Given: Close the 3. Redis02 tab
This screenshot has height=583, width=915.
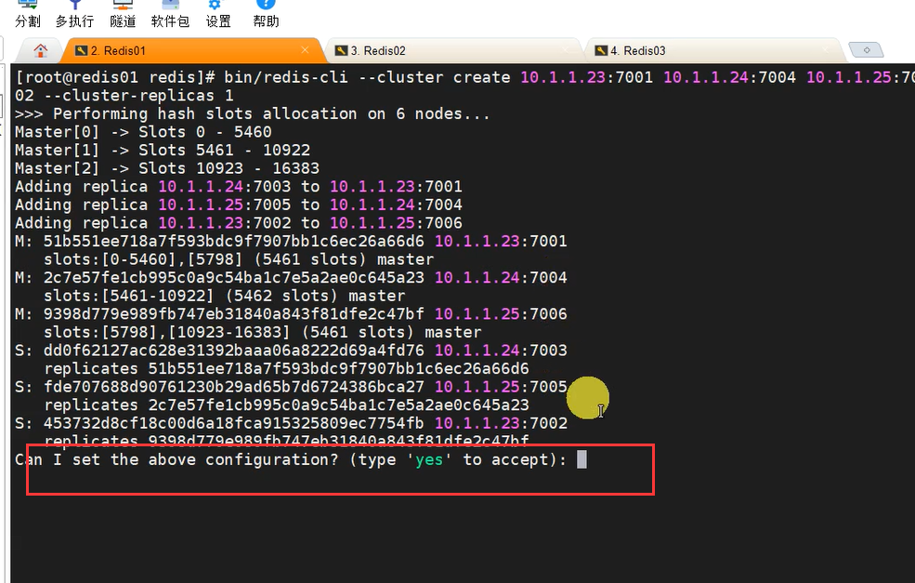Looking at the screenshot, I should (x=565, y=50).
